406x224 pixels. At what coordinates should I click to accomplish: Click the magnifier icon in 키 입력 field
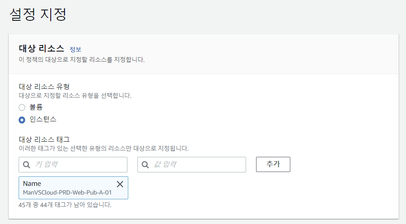pos(26,165)
